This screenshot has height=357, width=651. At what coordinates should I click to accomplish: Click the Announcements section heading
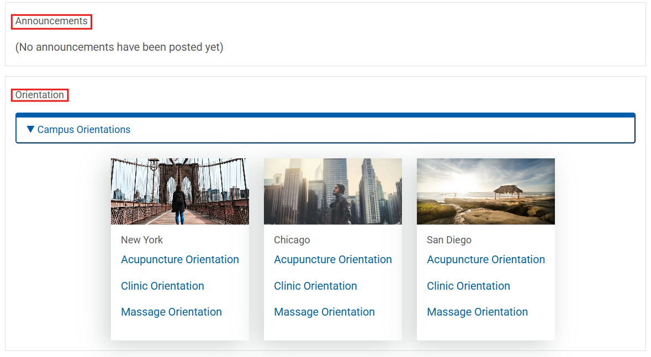point(51,22)
